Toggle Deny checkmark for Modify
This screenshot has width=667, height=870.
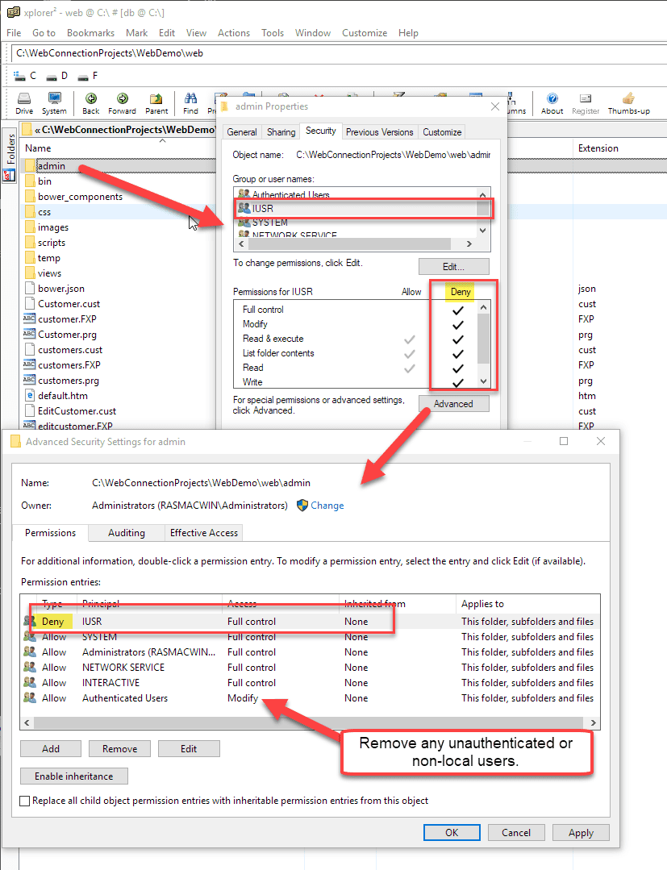tap(458, 325)
